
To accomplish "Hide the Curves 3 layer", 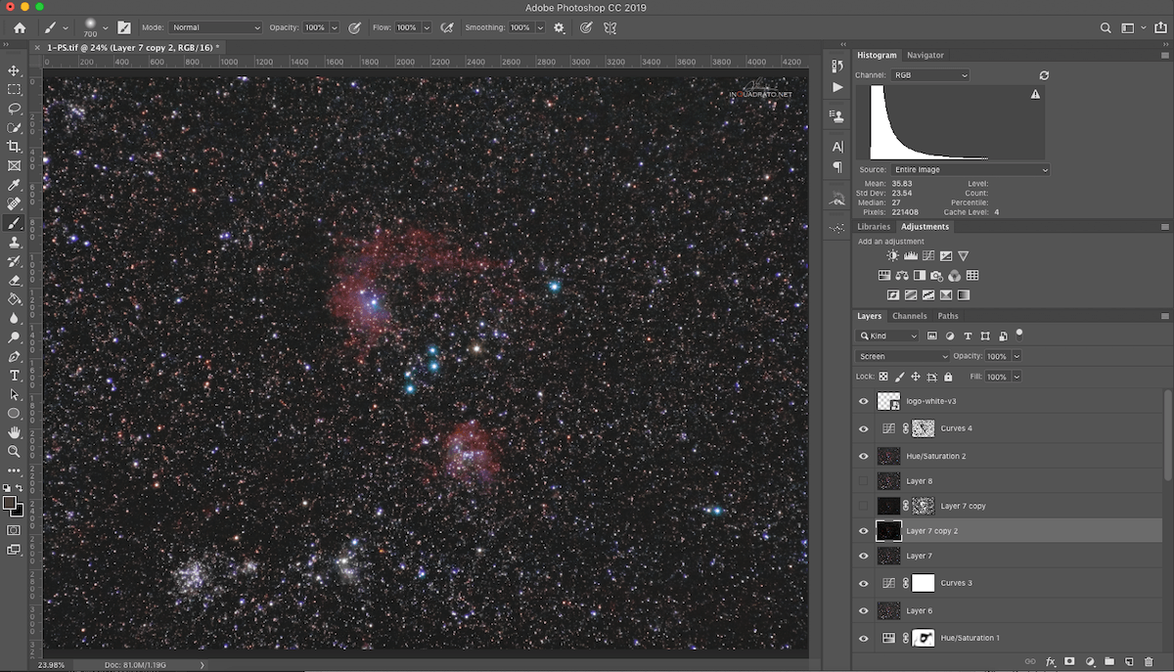I will (x=863, y=583).
